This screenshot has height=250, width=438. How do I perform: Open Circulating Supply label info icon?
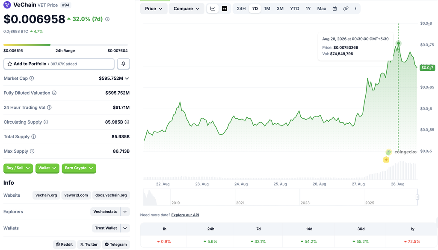click(x=46, y=122)
